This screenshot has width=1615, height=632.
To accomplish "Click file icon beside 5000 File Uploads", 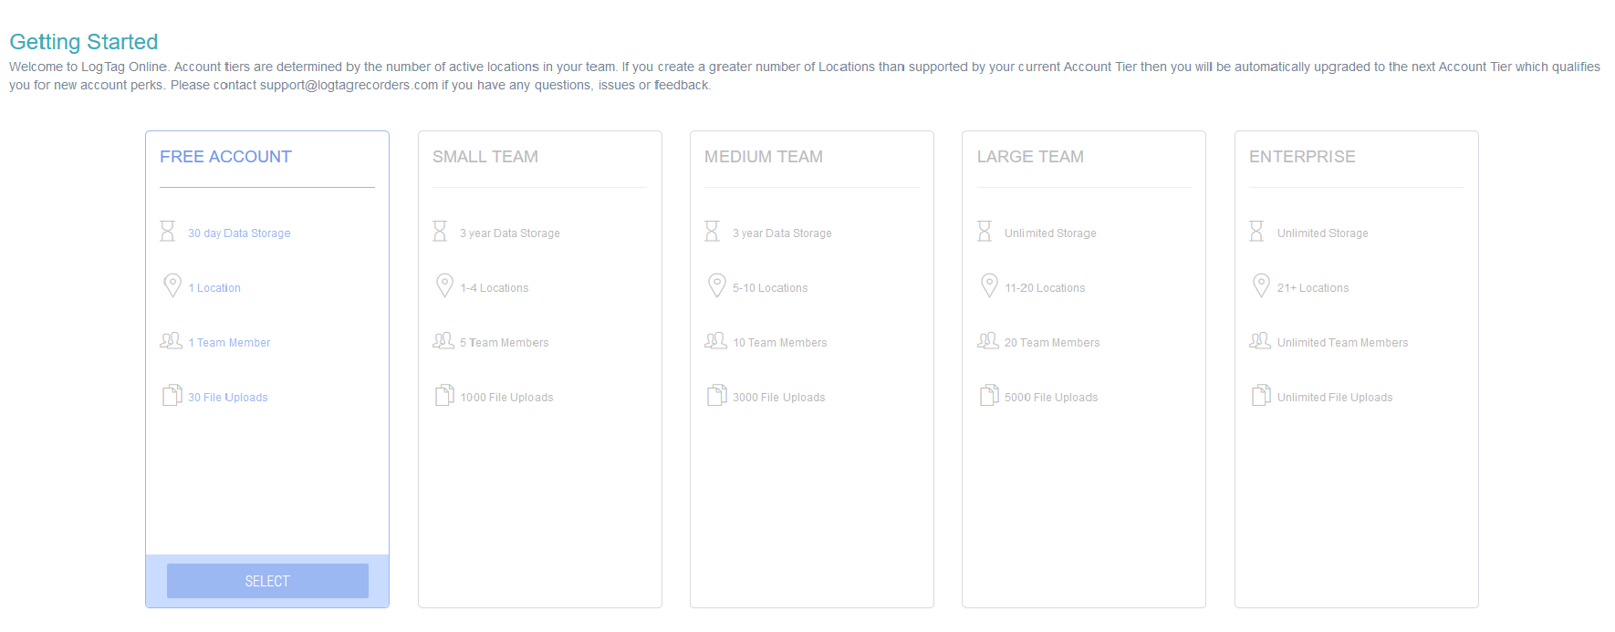I will [x=989, y=396].
